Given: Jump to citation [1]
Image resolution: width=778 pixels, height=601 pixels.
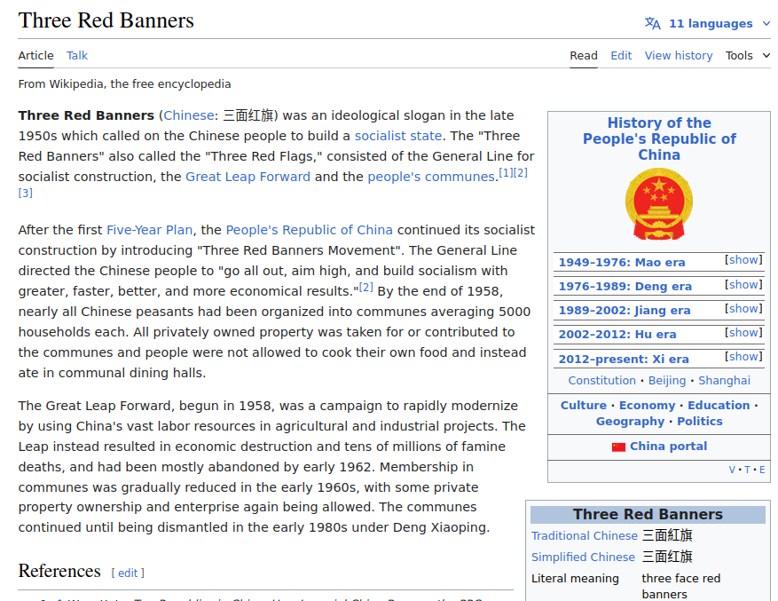Looking at the screenshot, I should click(506, 173).
